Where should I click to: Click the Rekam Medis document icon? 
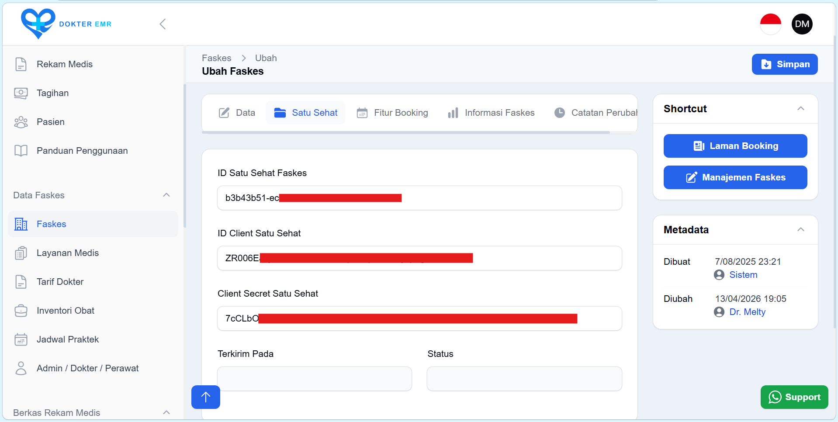tap(21, 64)
